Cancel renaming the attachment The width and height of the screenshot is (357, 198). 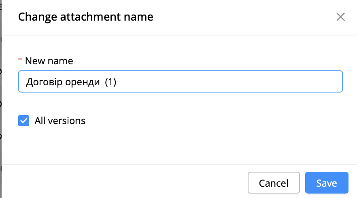tap(274, 183)
